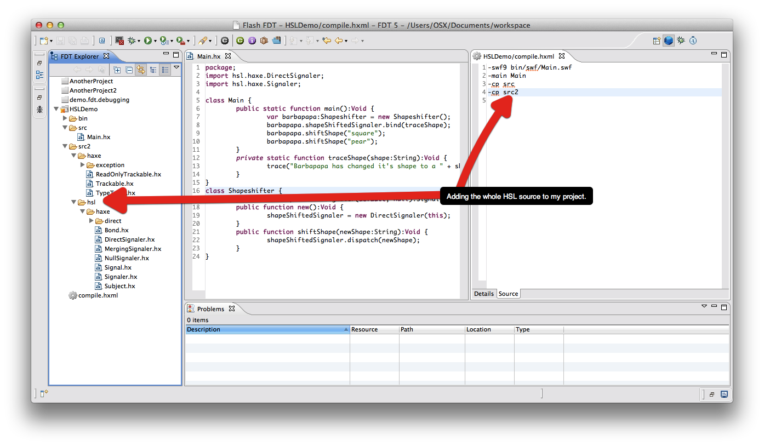Close the FDT Explorer view
Viewport: 764px width, 446px height.
106,56
